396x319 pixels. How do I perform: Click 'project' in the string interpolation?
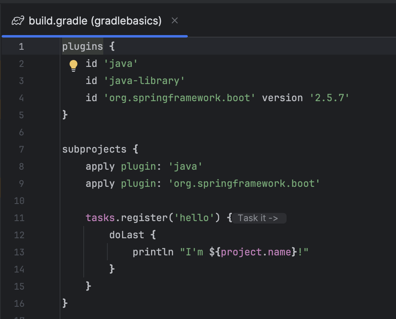coord(241,252)
